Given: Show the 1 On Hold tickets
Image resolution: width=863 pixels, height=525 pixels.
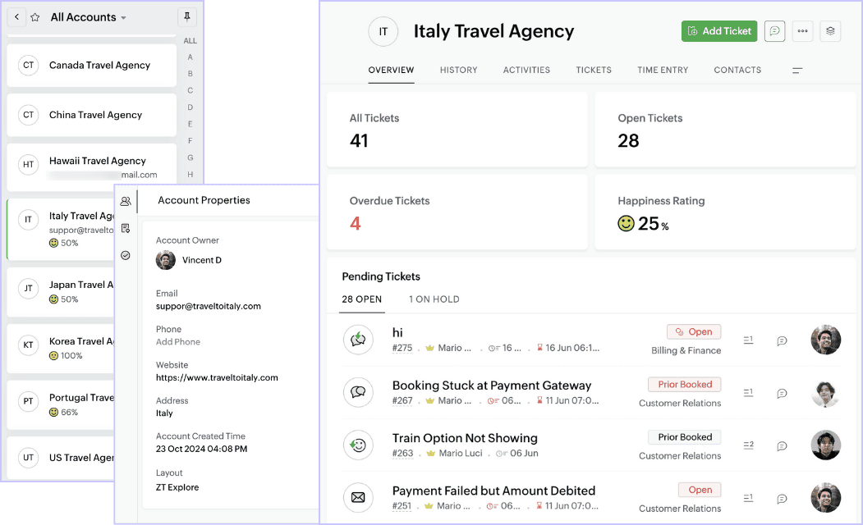Looking at the screenshot, I should [434, 299].
